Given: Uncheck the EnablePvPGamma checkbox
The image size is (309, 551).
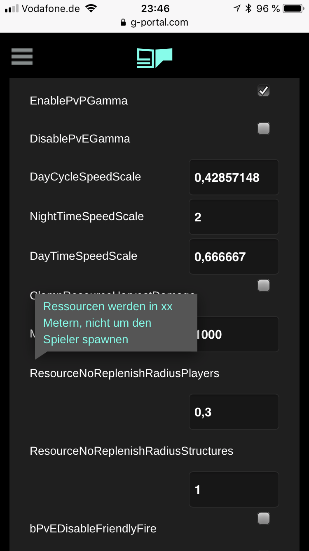Looking at the screenshot, I should click(x=264, y=90).
